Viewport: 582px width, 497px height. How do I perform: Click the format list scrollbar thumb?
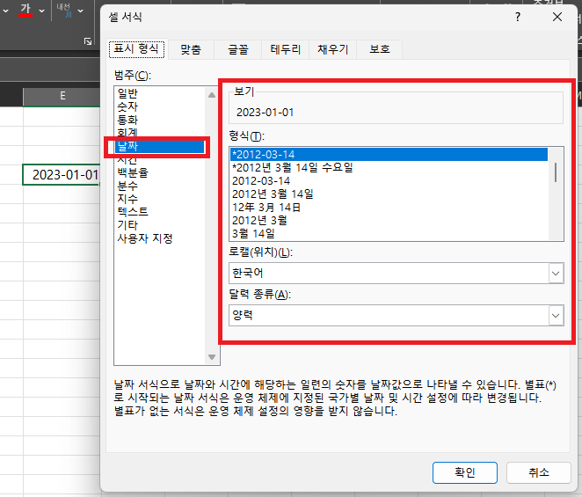556,172
